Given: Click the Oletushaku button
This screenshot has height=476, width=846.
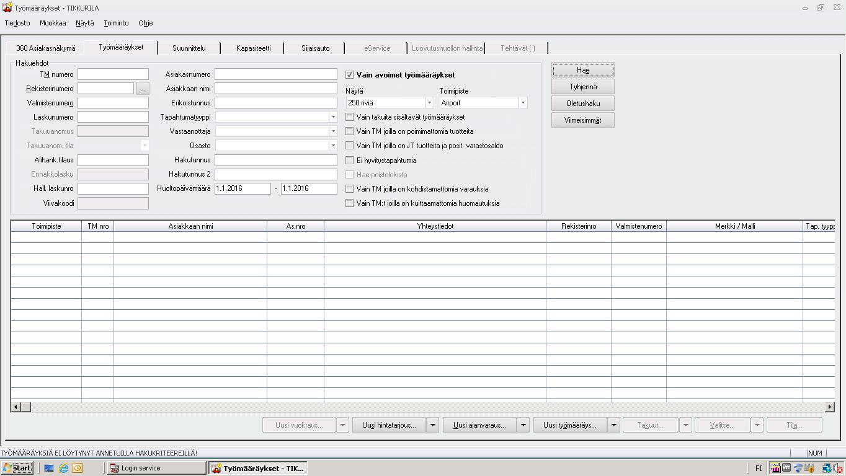Looking at the screenshot, I should click(583, 104).
